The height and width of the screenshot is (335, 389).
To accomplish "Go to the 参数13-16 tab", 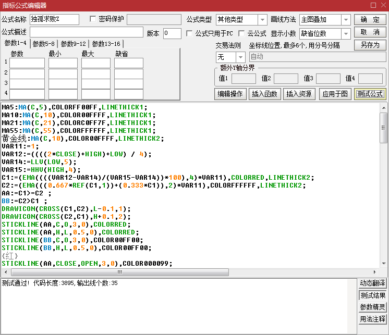I will point(106,44).
